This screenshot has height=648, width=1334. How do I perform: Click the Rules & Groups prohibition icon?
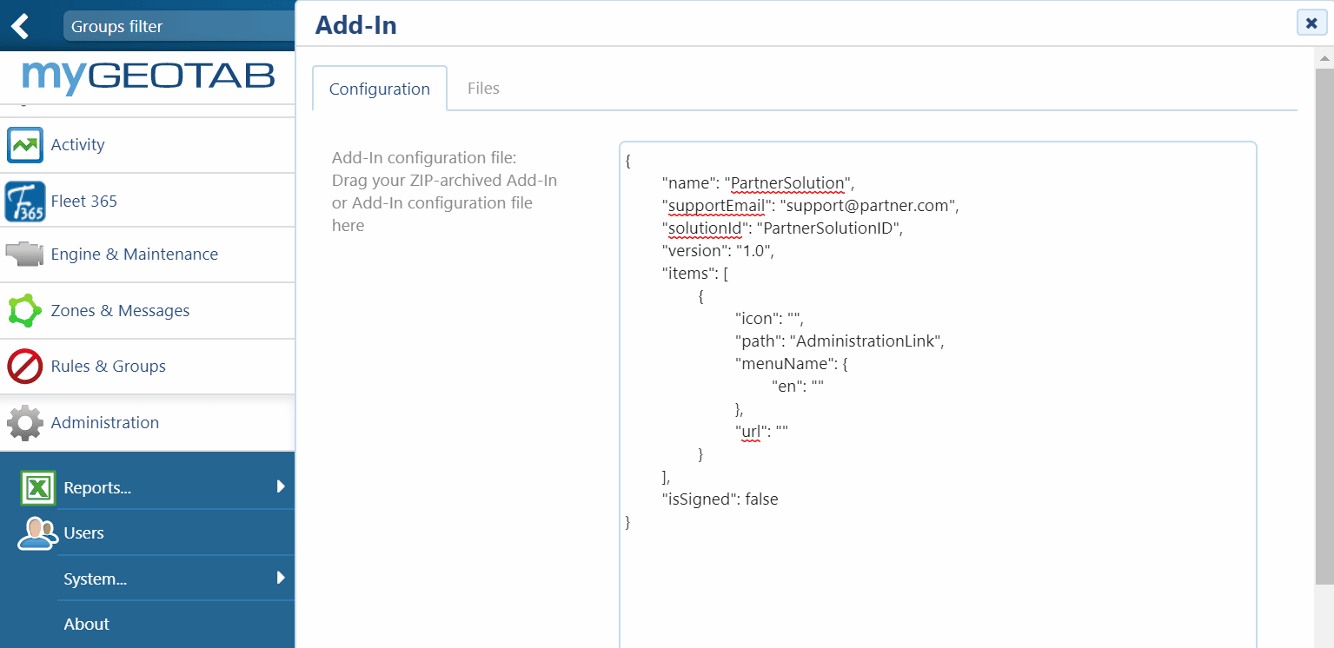[x=25, y=367]
